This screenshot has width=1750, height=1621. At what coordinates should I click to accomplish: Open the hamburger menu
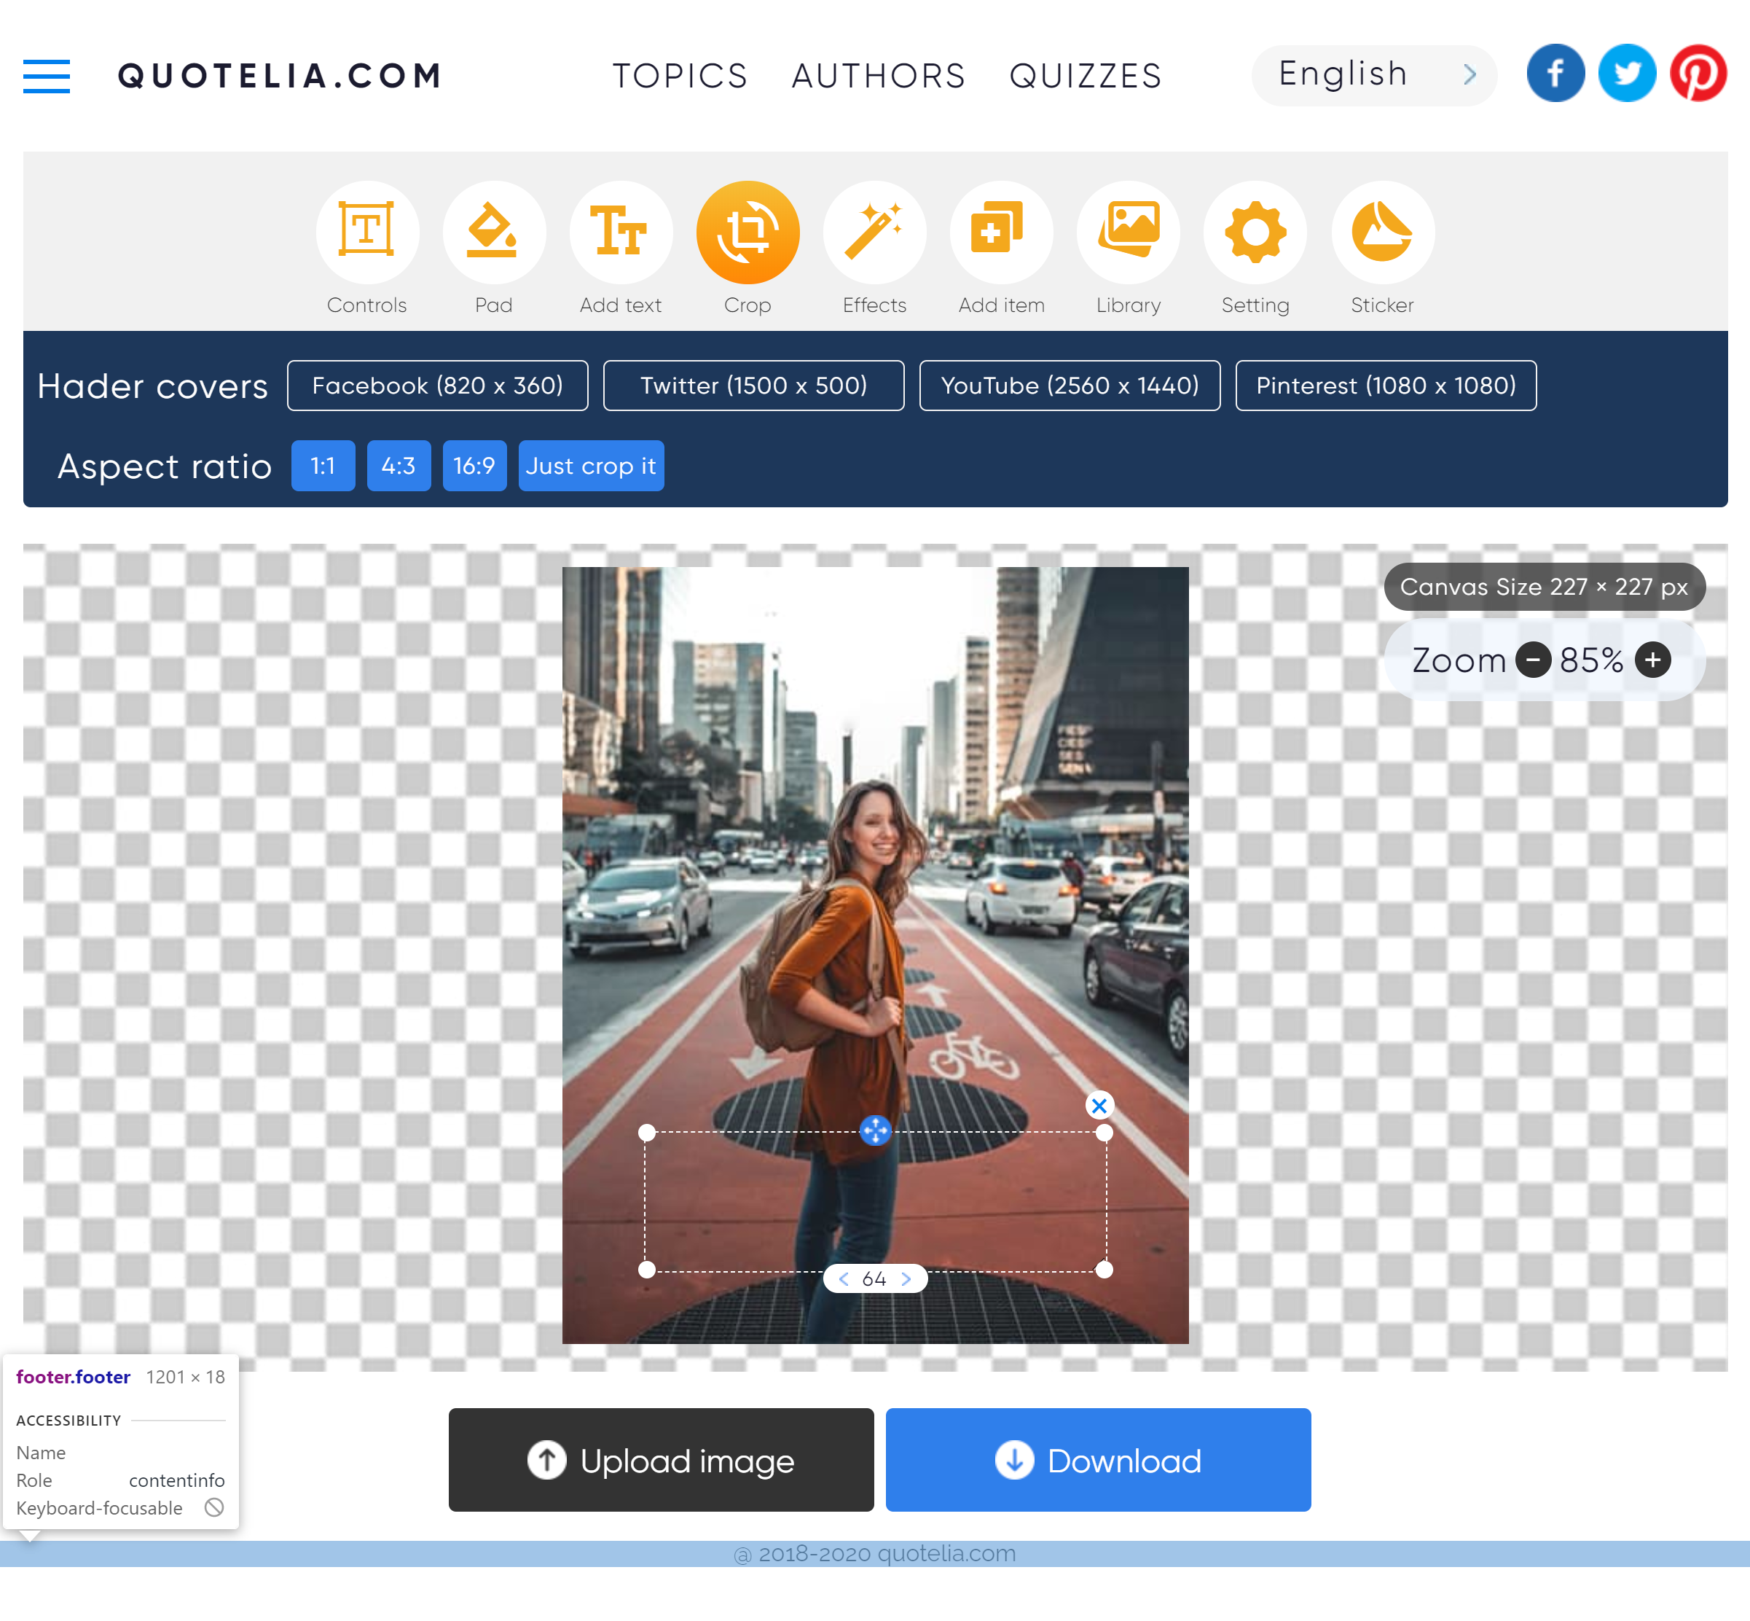click(x=47, y=77)
